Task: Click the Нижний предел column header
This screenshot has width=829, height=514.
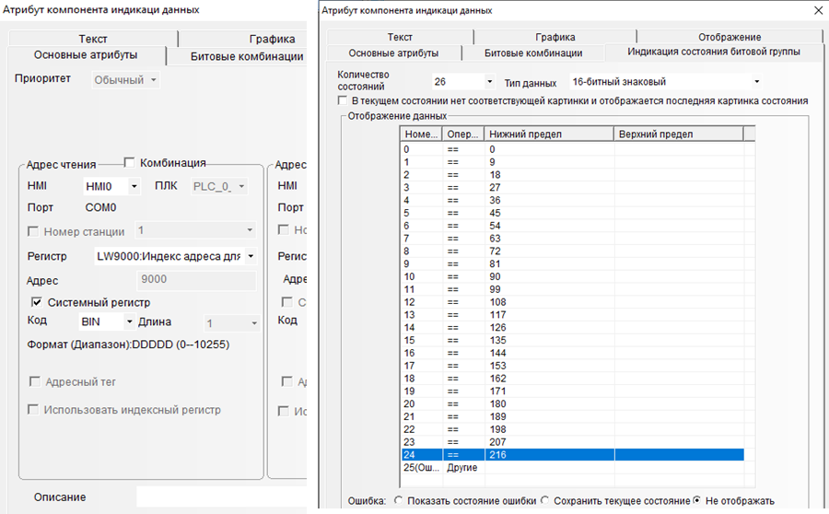Action: tap(549, 134)
